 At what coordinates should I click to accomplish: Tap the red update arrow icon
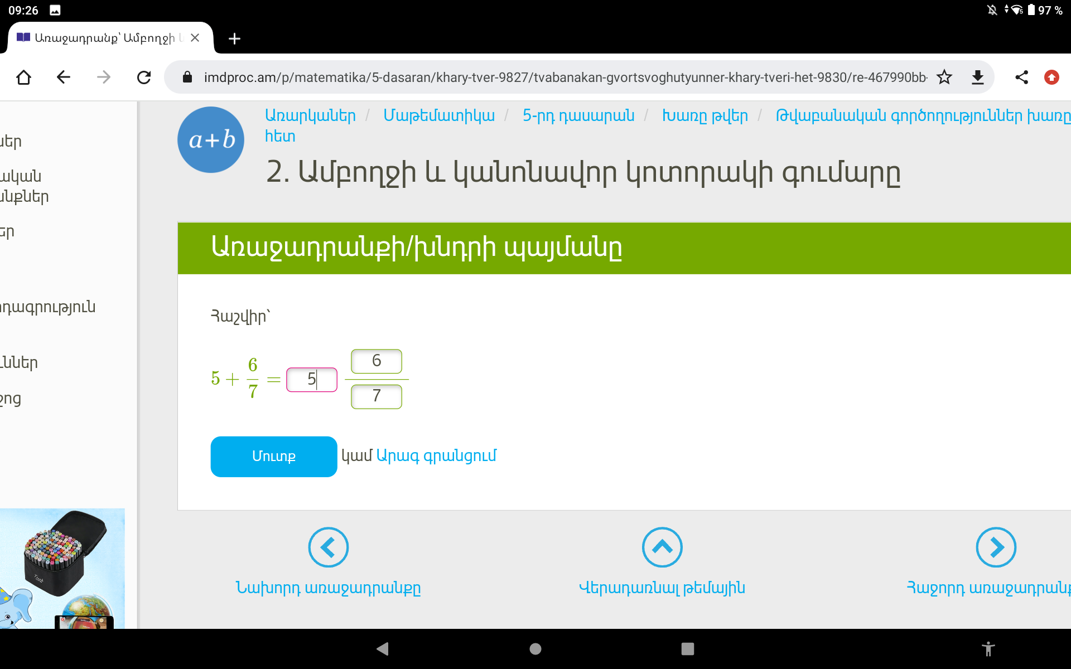point(1051,77)
